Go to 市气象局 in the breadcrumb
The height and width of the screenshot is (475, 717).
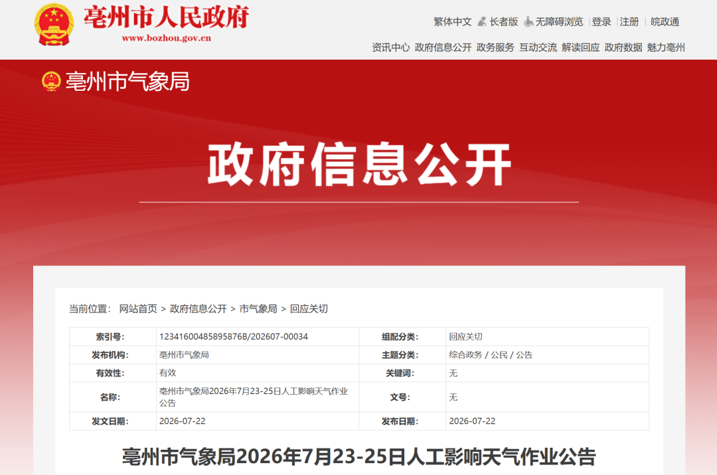258,308
